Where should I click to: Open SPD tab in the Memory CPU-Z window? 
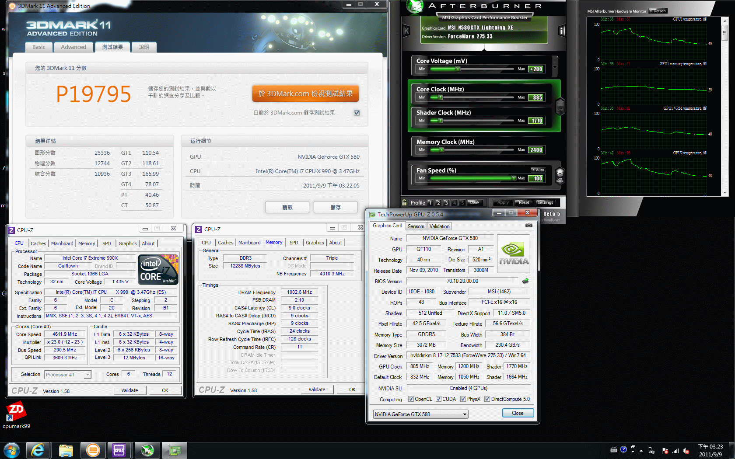coord(294,243)
